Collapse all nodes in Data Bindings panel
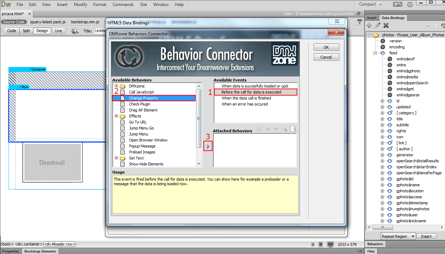This screenshot has width=445, height=254. [436, 26]
